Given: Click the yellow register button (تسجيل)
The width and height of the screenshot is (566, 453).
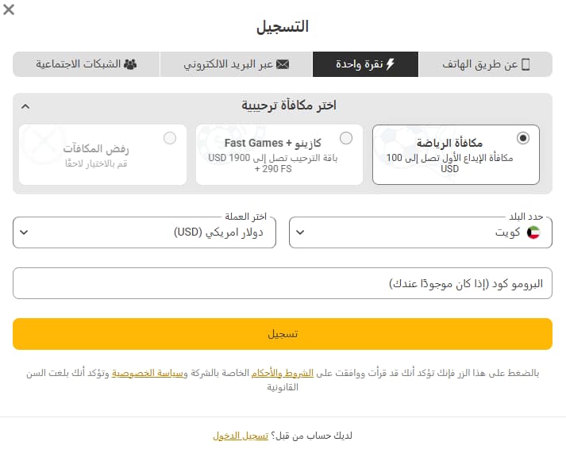Looking at the screenshot, I should 283,334.
